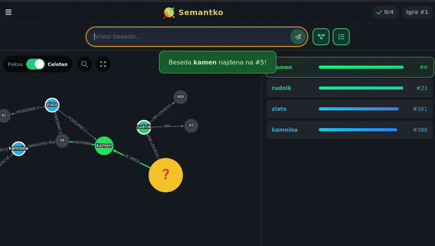Screen dimensions: 435x246
Task: Open the hamburger menu
Action: 8,12
